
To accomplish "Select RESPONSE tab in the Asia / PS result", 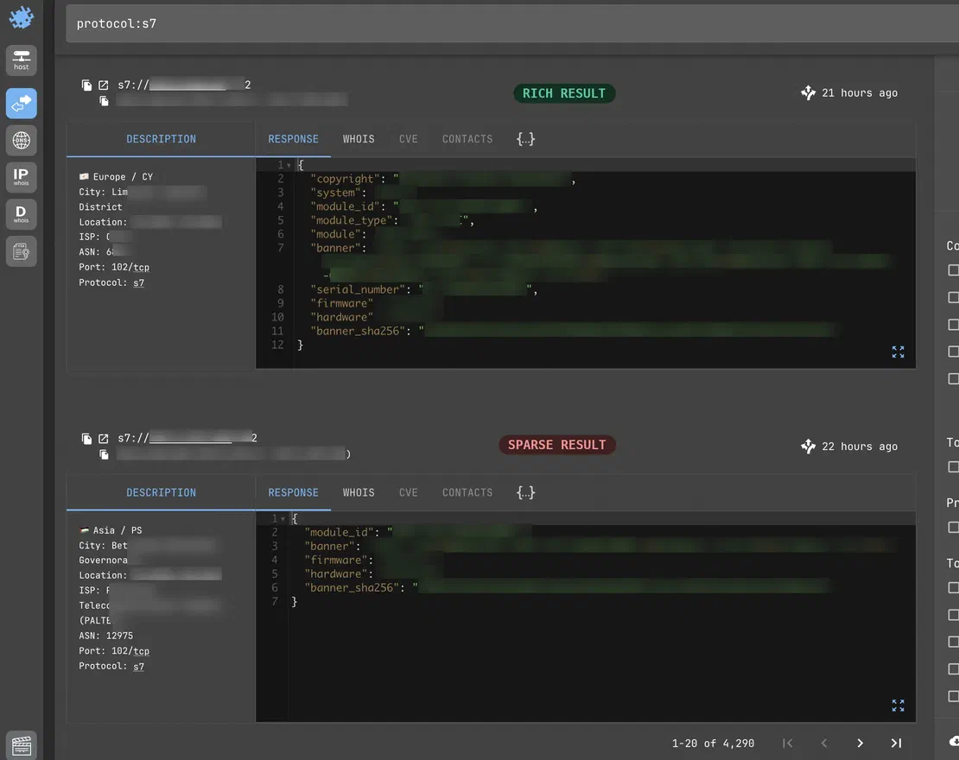I will point(293,492).
